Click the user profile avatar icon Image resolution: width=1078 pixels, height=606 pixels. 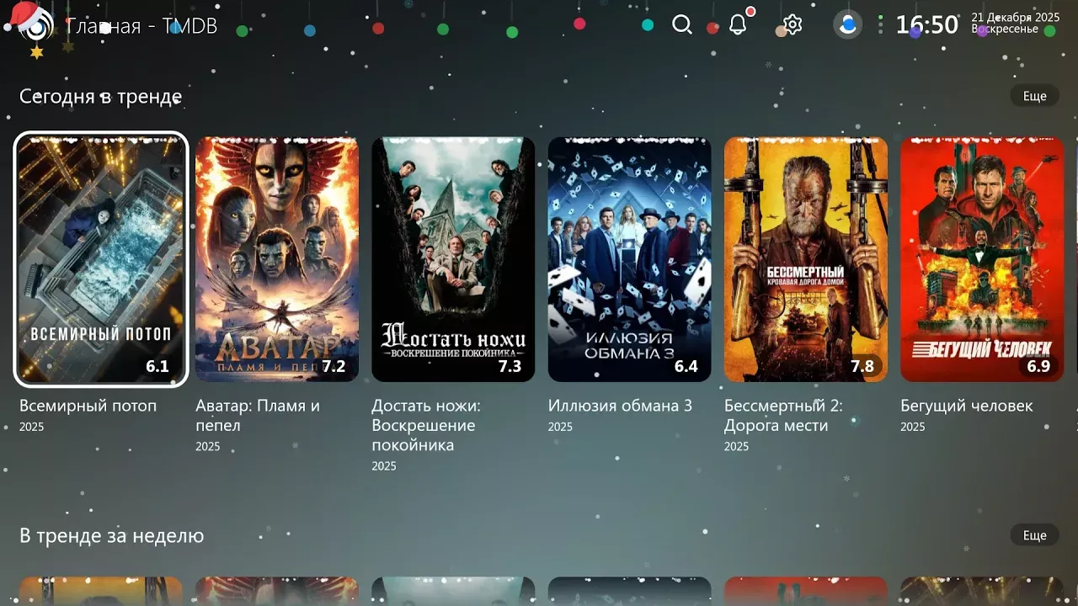(848, 25)
